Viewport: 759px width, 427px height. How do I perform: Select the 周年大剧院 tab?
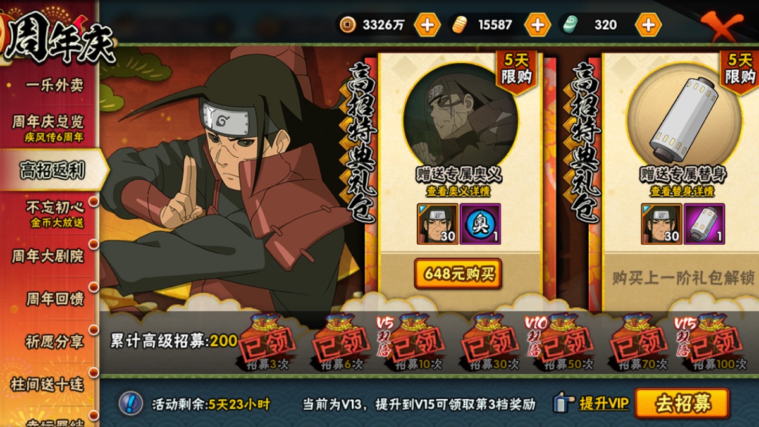click(x=48, y=256)
